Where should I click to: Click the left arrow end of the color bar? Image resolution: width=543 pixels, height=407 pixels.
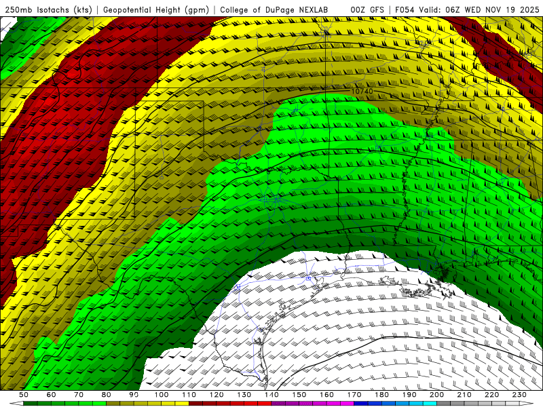click(x=16, y=404)
